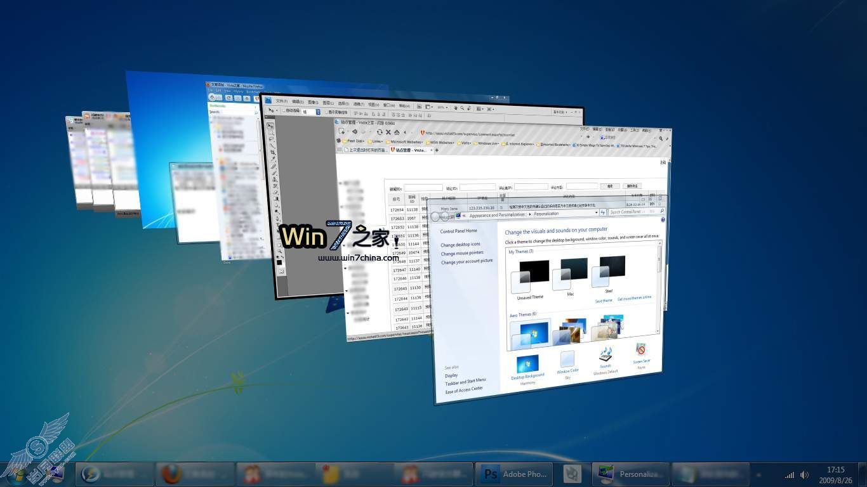Viewport: 867px width, 487px height.
Task: Switch to the 站点管理 - Vista browser tab
Action: pyautogui.click(x=411, y=150)
